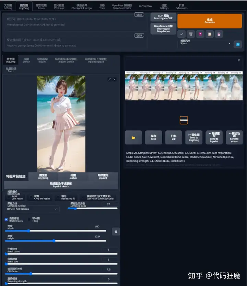Open the Extensions tab
The image size is (247, 286).
(x=181, y=7)
